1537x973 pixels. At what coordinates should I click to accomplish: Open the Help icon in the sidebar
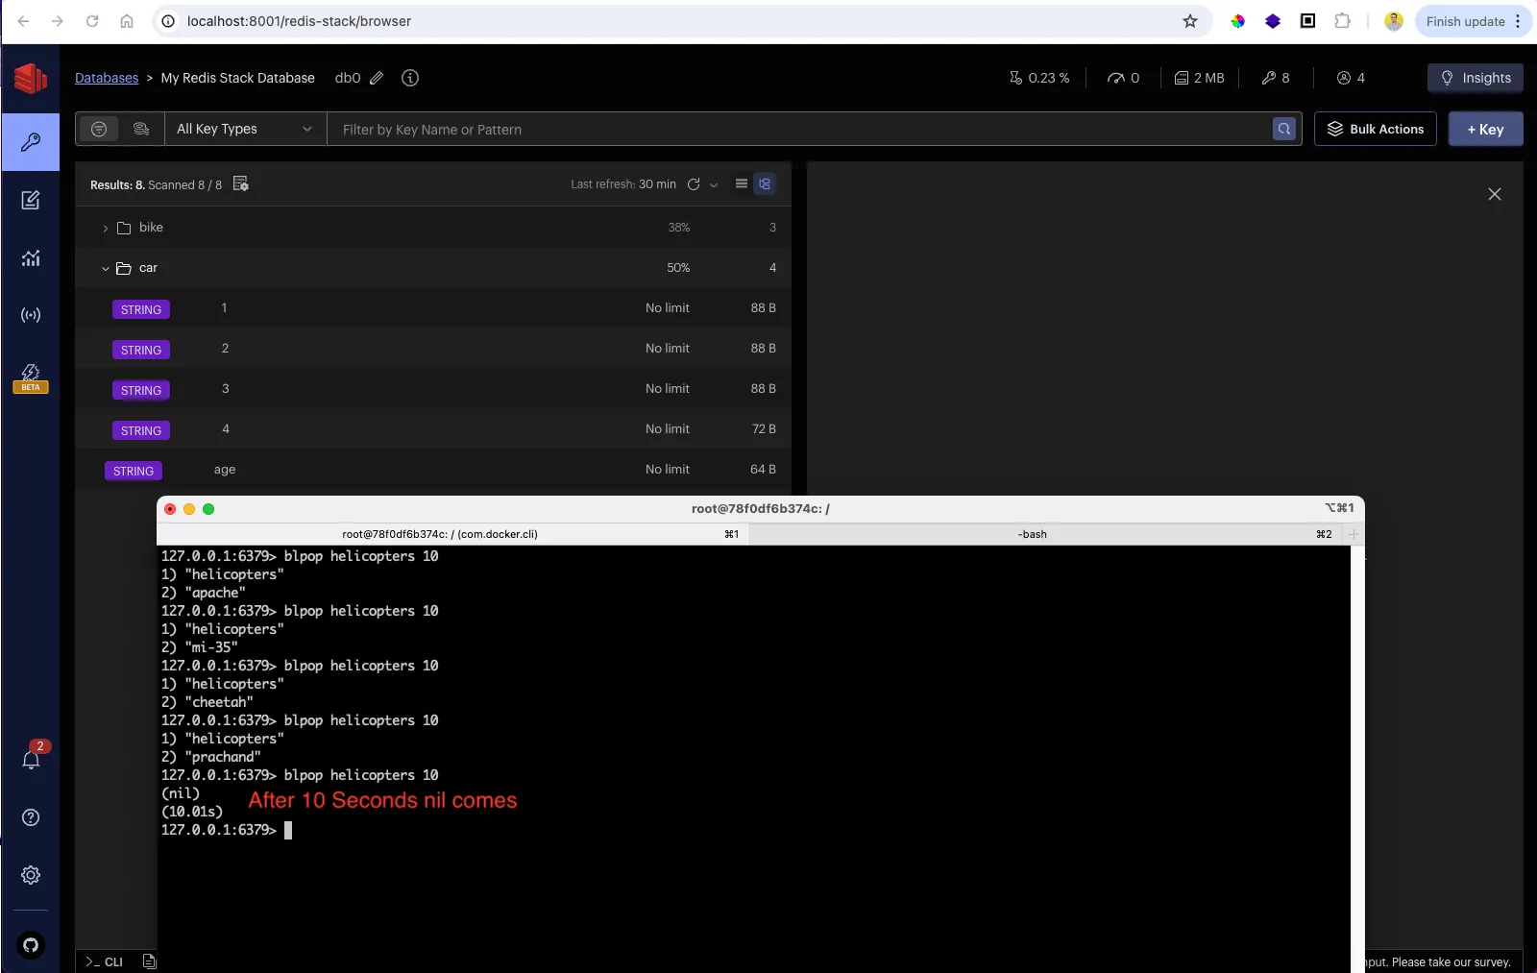[31, 817]
